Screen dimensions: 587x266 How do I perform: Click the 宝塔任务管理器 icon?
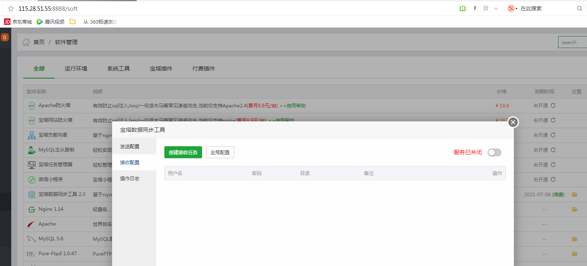pyautogui.click(x=32, y=165)
